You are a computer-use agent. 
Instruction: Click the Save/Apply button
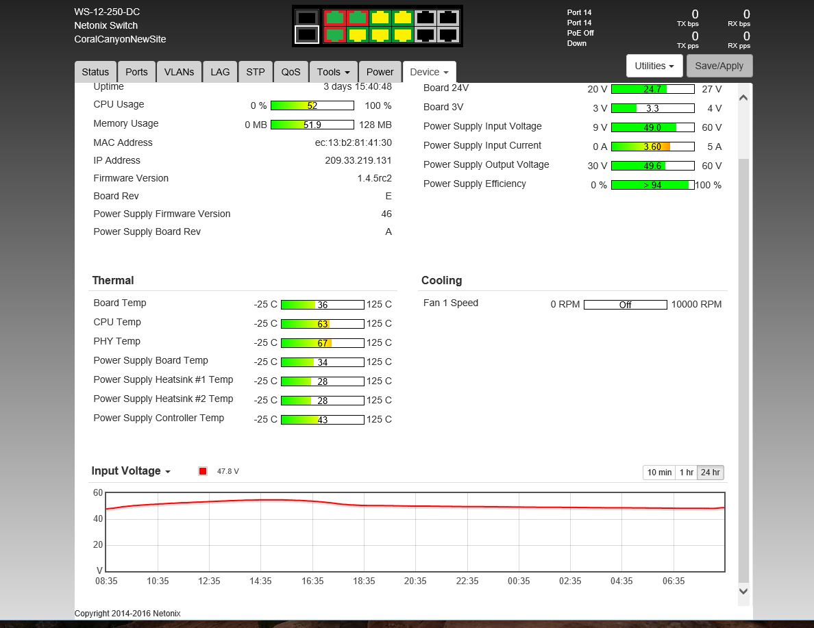click(719, 66)
